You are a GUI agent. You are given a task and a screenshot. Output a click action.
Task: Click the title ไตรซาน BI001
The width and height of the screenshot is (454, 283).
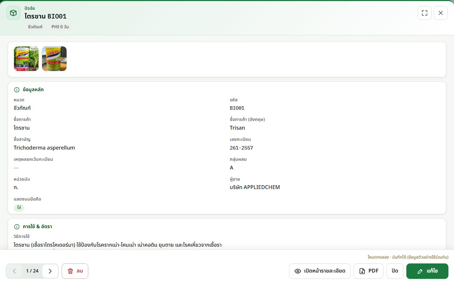point(46,16)
